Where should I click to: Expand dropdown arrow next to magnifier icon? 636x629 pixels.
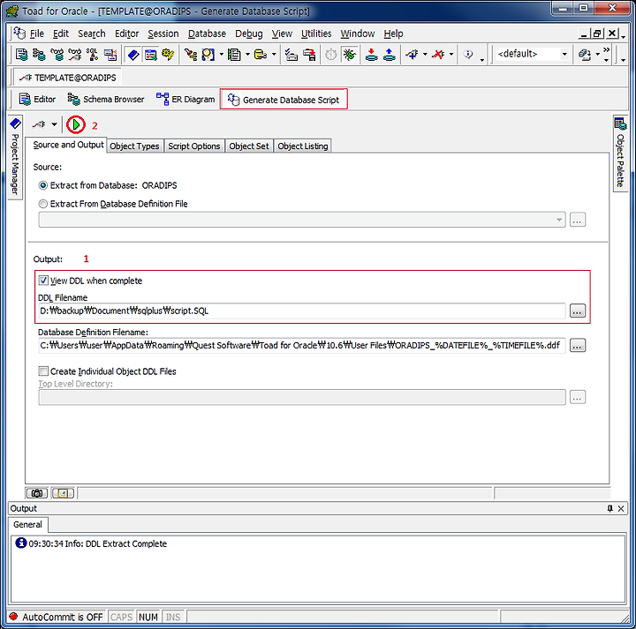click(221, 55)
